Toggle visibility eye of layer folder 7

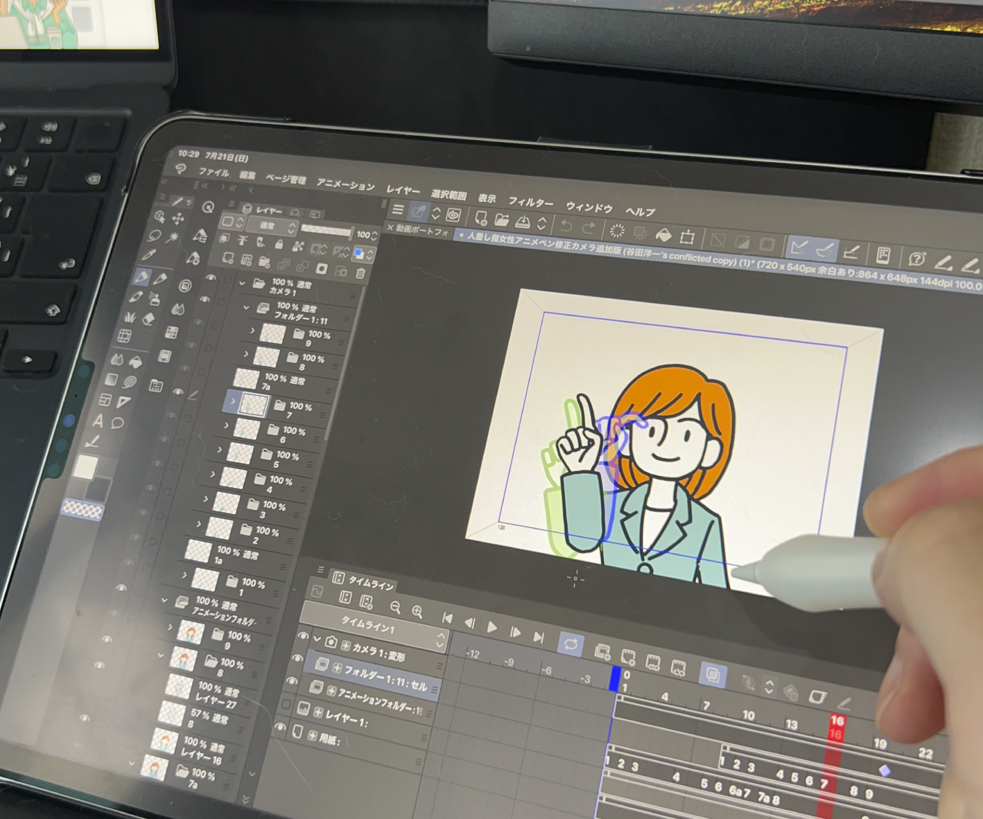pos(178,392)
